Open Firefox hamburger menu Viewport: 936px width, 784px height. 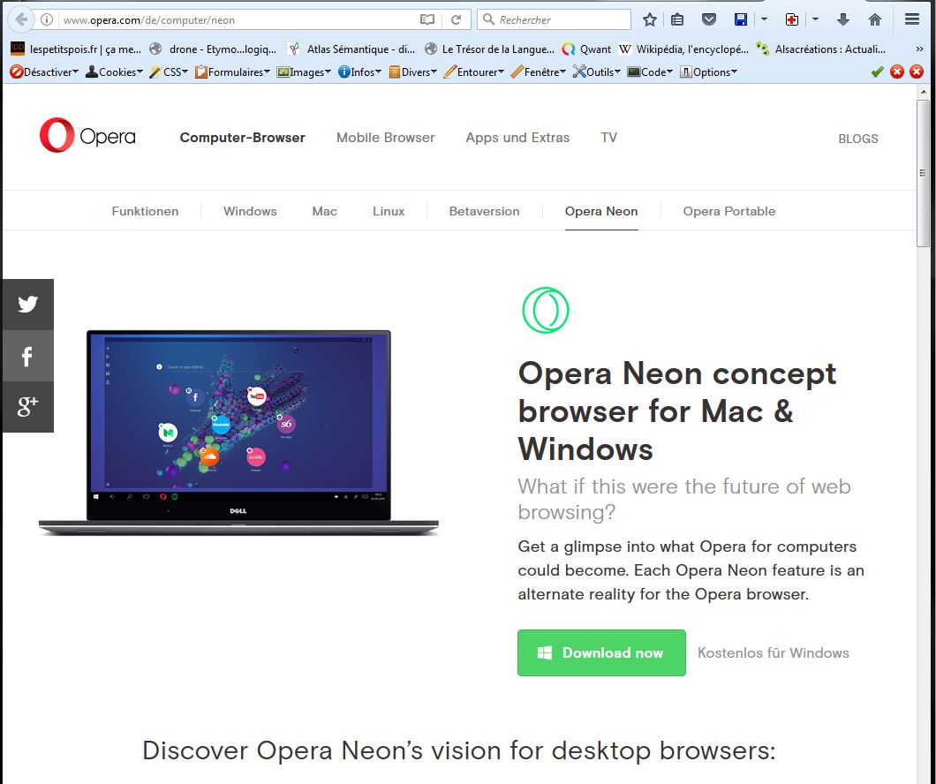coord(911,19)
